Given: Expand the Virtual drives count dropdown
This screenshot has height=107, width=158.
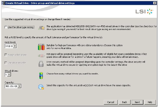Looking at the screenshot, I should coord(9,75).
